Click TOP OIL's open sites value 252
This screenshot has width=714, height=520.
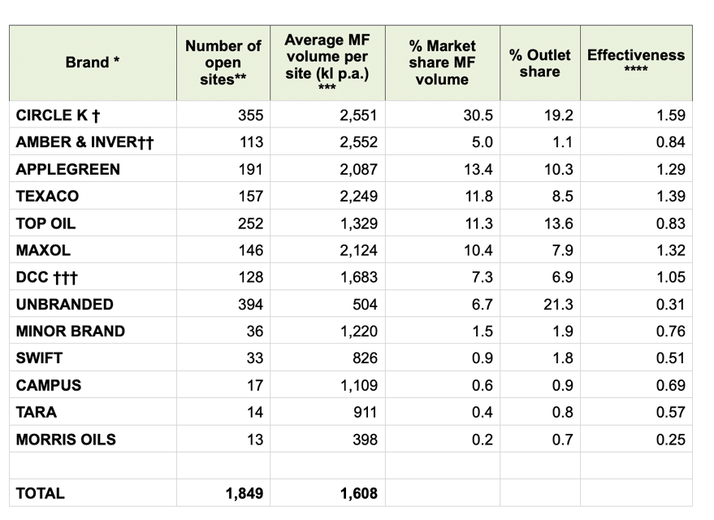coord(250,223)
